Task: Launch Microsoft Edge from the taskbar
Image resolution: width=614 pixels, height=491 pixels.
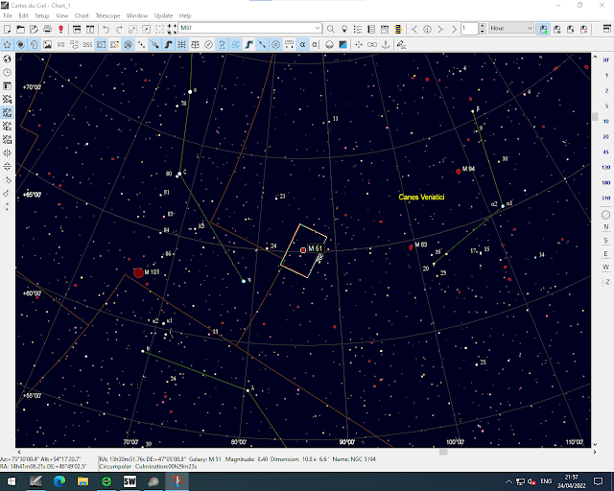Action: click(59, 481)
